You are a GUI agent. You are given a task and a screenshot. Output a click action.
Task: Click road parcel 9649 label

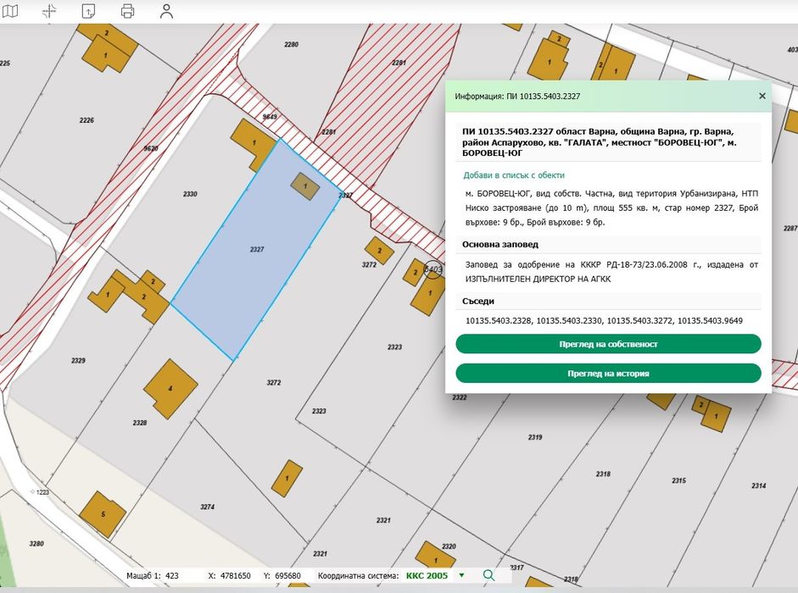269,116
